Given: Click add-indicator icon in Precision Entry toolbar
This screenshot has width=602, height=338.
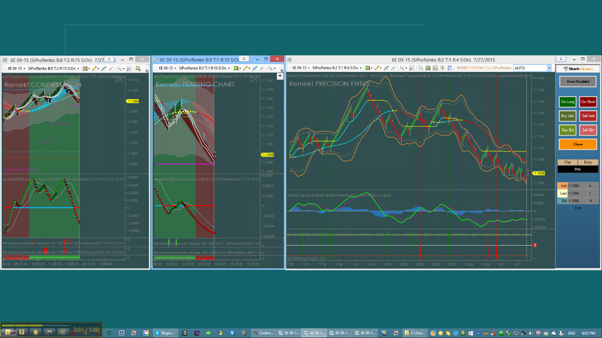Looking at the screenshot, I should (x=386, y=68).
